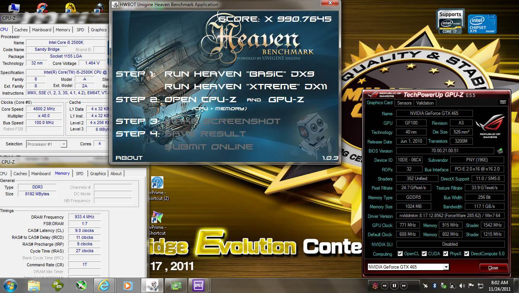Screen dimensions: 519x293
Task: Launch Internet Explorer from the taskbar
Action: tap(104, 285)
